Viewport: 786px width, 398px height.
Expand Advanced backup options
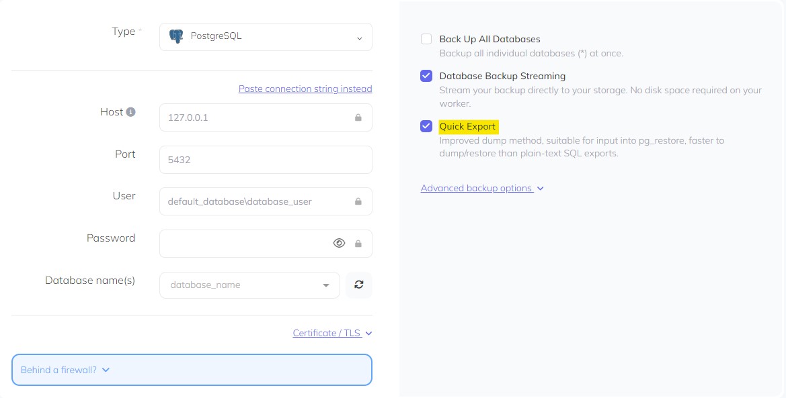(x=481, y=188)
